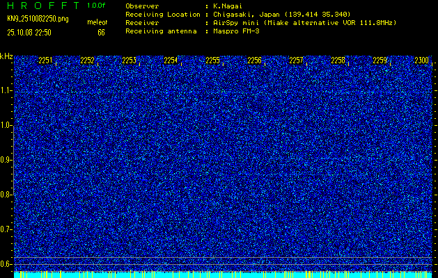Click the 1.00f version label

tap(97, 6)
